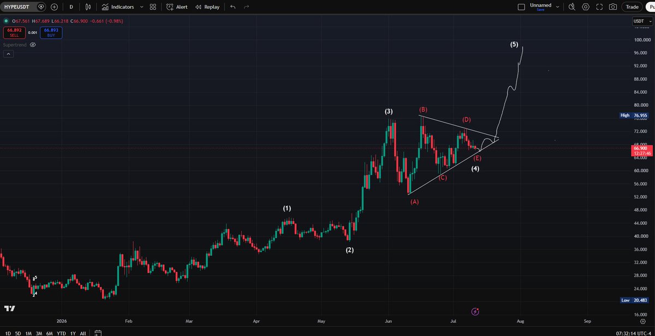Open chart settings hexagon icon

click(586, 7)
